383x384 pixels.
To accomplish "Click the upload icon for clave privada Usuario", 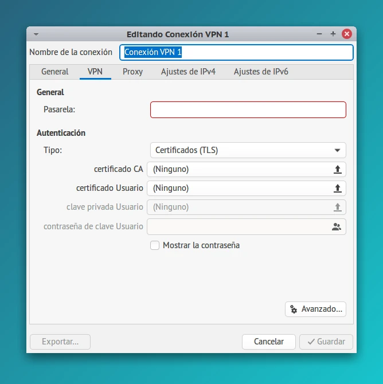I will pos(338,207).
